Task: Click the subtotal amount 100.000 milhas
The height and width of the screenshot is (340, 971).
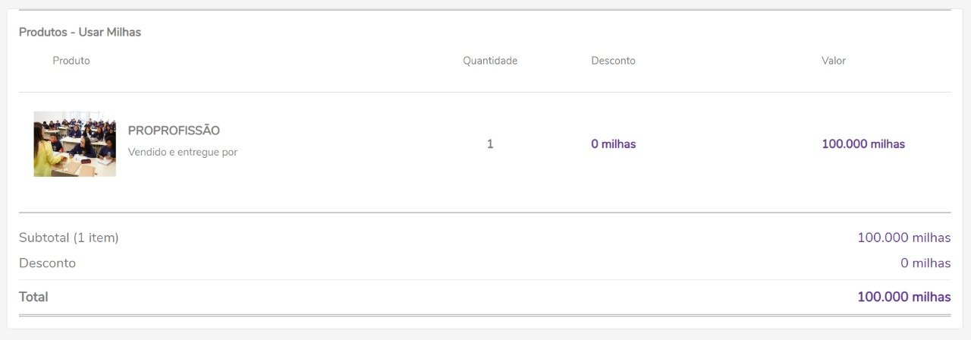Action: [x=903, y=238]
